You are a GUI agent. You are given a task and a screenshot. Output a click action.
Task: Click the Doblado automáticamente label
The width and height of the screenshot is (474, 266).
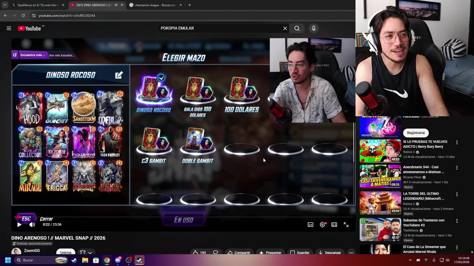31,244
